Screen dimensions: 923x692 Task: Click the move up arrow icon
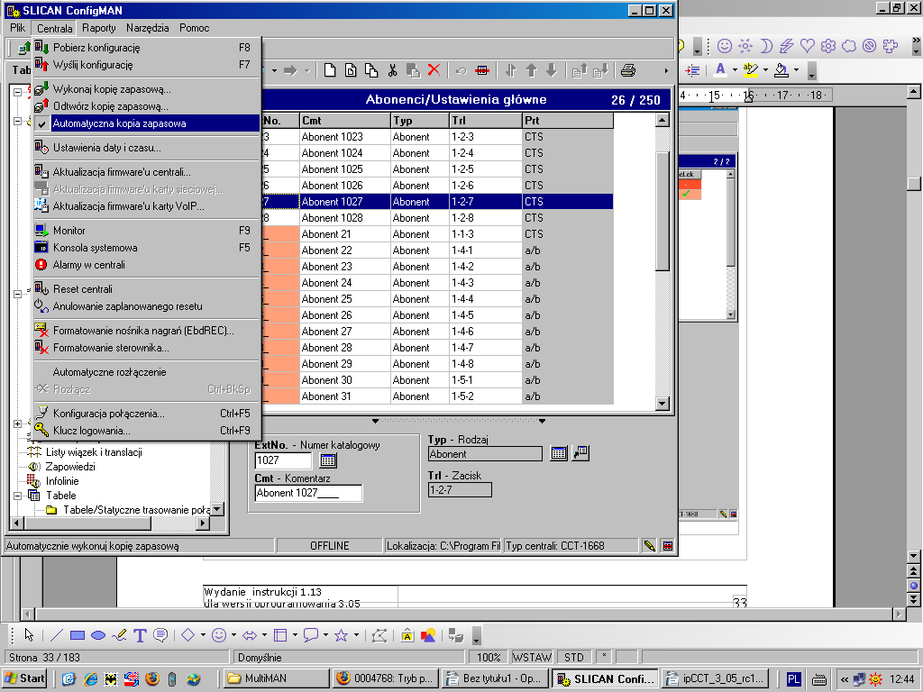point(532,70)
